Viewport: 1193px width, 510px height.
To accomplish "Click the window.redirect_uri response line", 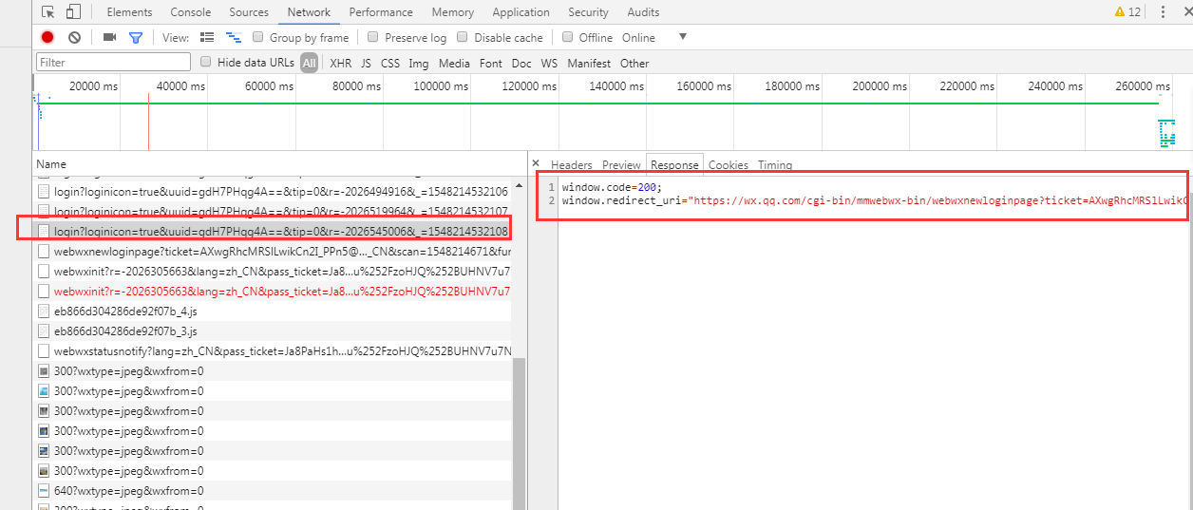I will [x=874, y=200].
